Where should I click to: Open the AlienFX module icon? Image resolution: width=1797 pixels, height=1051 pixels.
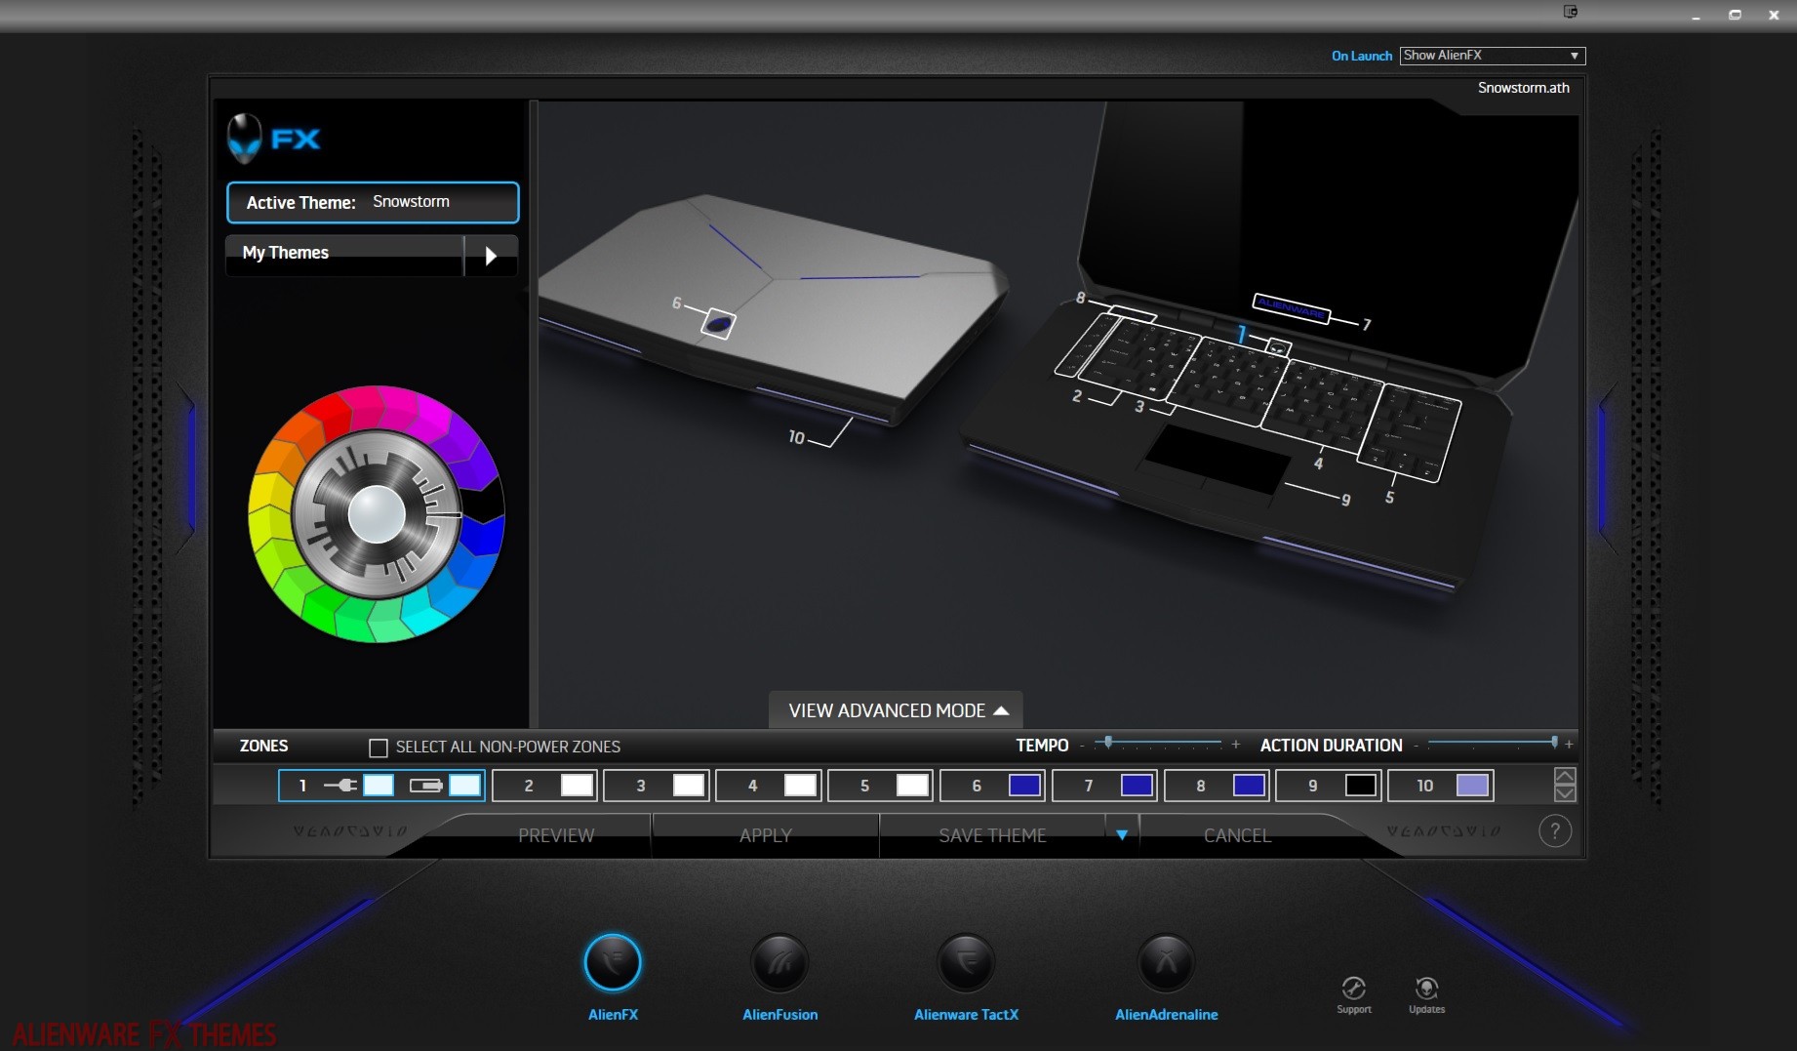pos(613,962)
